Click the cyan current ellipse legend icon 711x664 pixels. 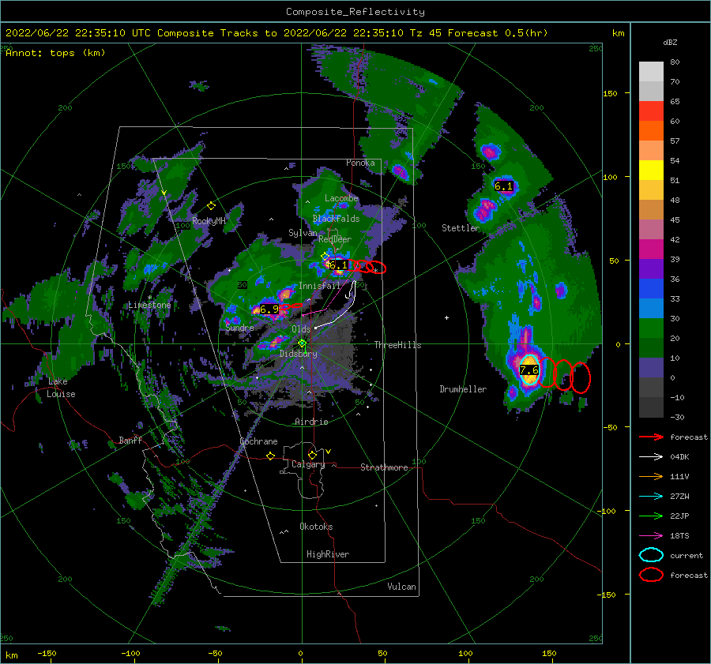click(x=651, y=555)
